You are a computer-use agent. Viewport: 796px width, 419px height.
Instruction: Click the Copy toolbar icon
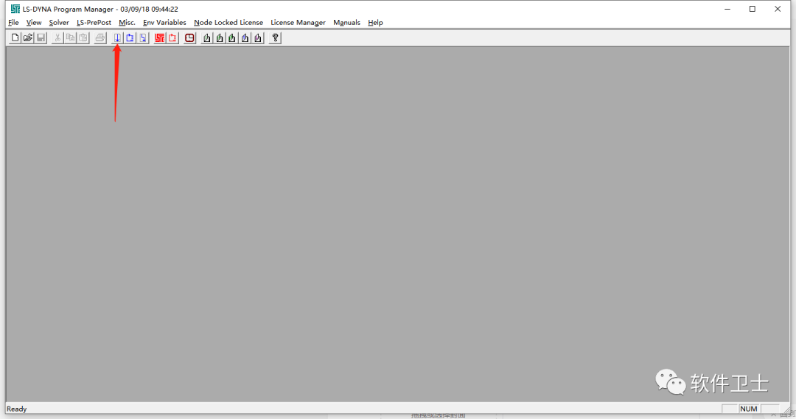[70, 38]
